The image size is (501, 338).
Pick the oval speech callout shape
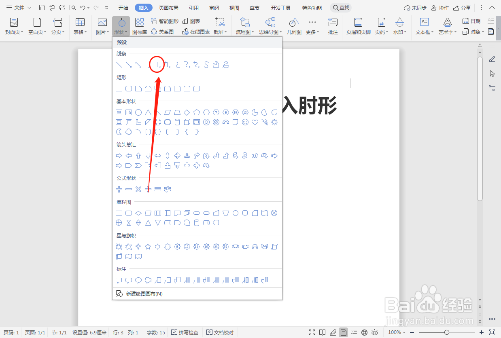point(138,280)
